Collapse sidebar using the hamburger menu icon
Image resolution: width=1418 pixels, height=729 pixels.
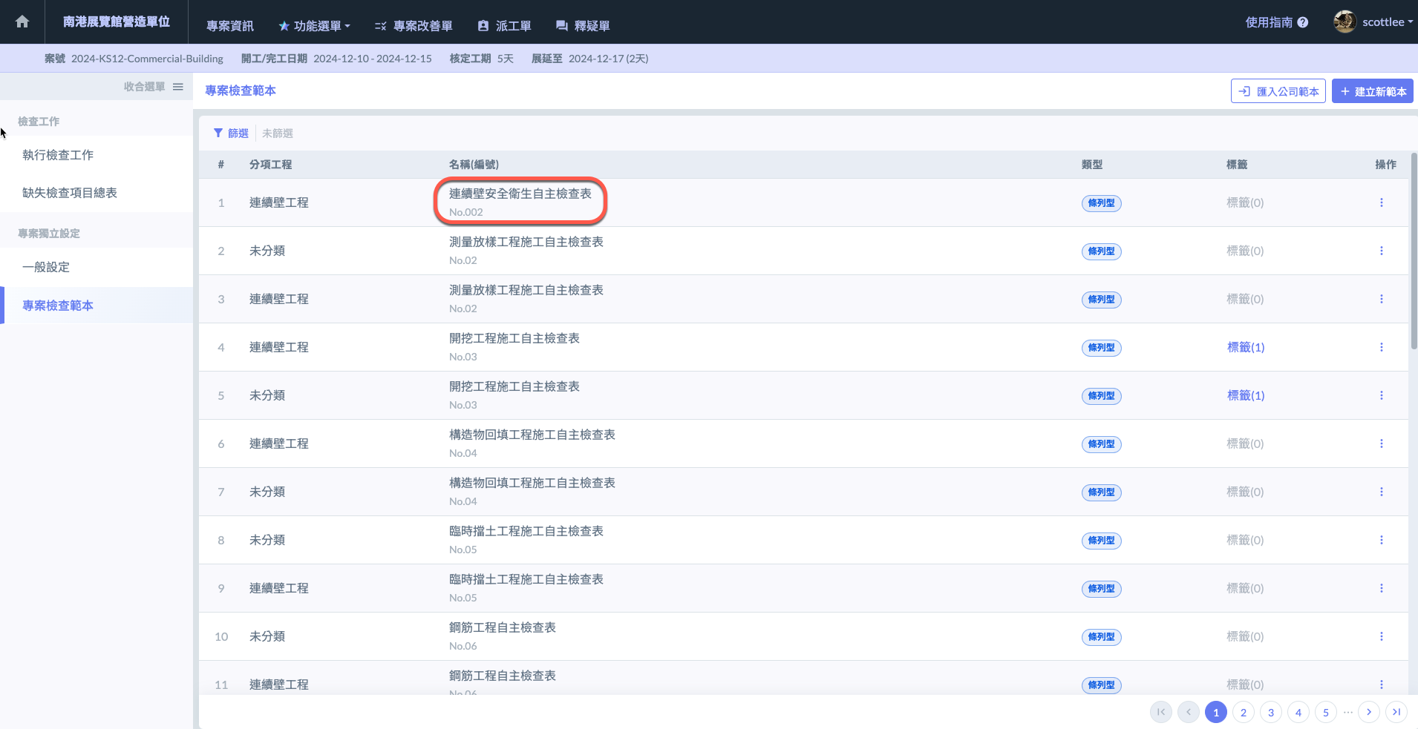178,87
